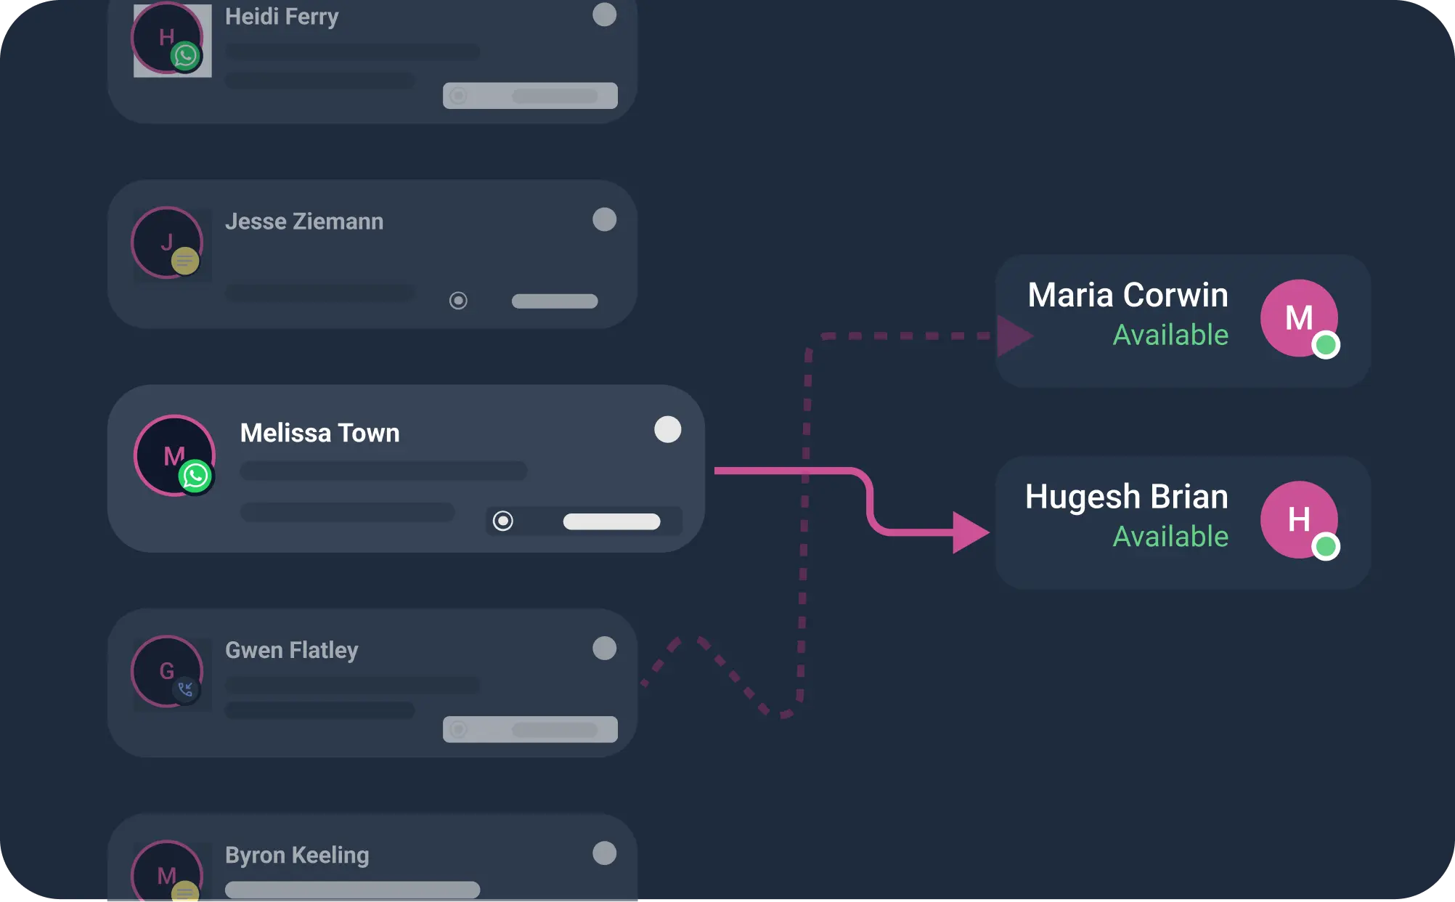Toggle the round indicator on Jesse Ziemann's card
The image size is (1455, 902).
tap(604, 219)
